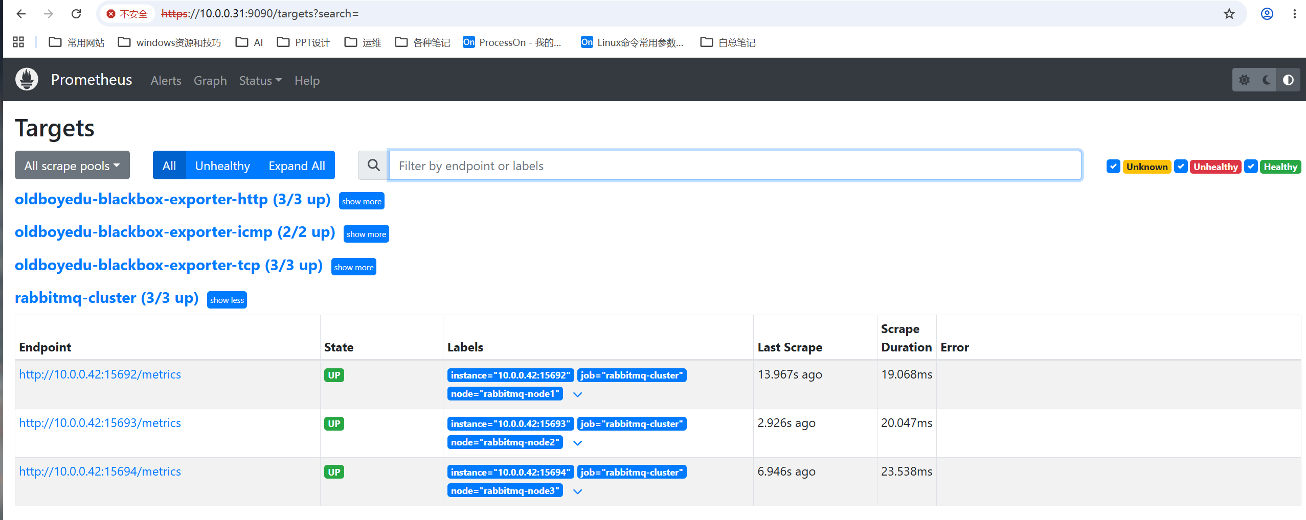The width and height of the screenshot is (1306, 520).
Task: Click oldboyedu-blackbox-exporter-tcp pool heading
Action: 169,265
